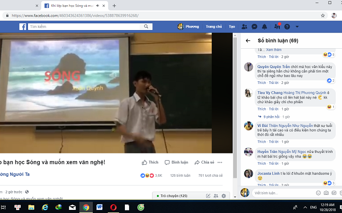342x213 pixels.
Task: Attach a photo using the camera icon
Action: [x=325, y=193]
